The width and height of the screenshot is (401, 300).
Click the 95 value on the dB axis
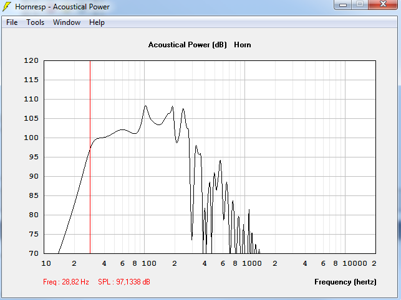click(x=34, y=157)
